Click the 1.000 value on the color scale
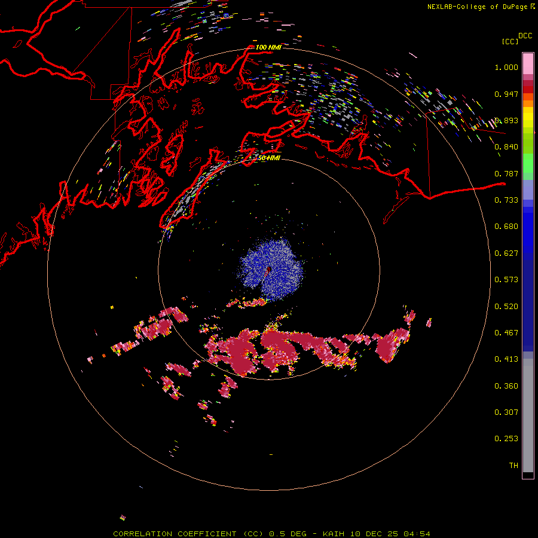 (506, 67)
